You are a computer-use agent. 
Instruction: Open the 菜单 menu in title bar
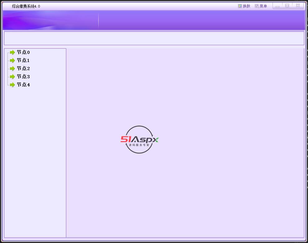(261, 6)
